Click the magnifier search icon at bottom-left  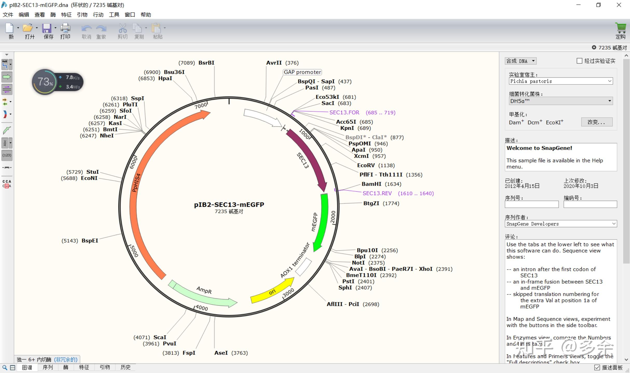click(x=5, y=368)
